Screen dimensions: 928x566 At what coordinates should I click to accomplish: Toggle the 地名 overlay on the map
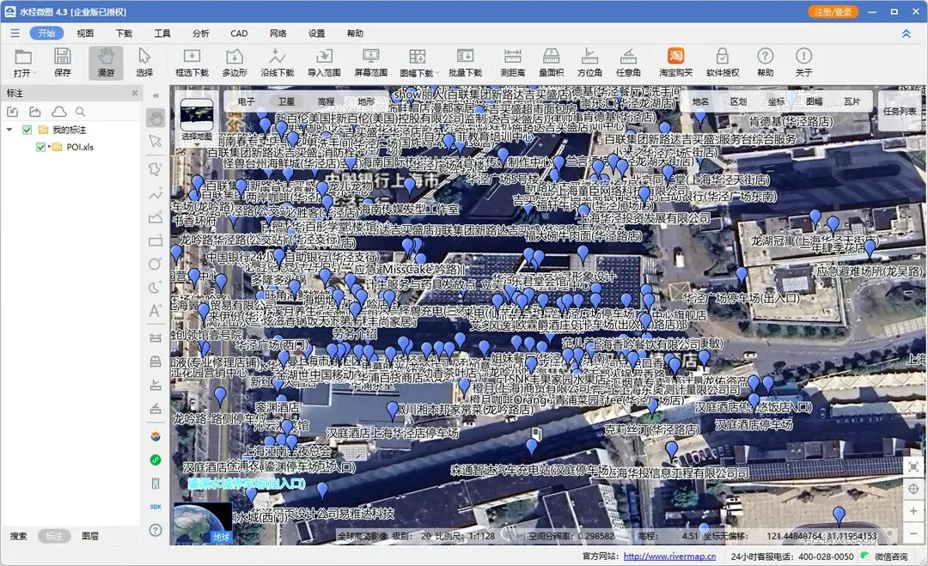click(700, 101)
